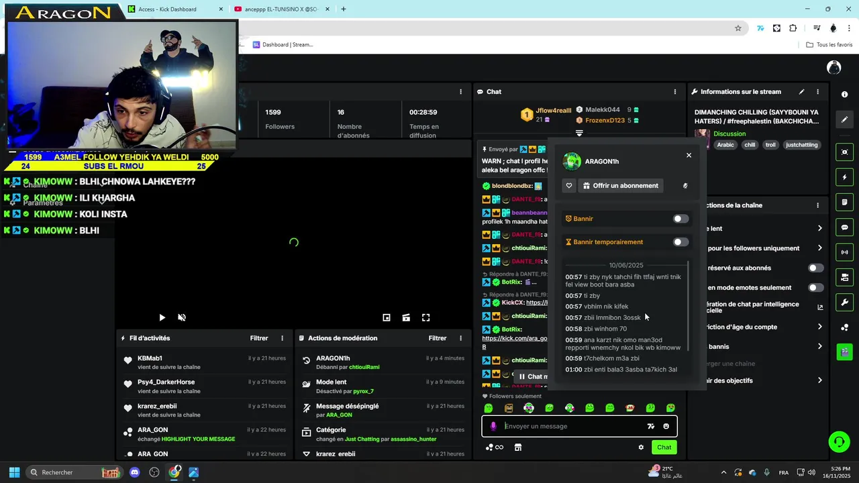
Task: Click the screen capture icon in right sidebar
Action: pyautogui.click(x=845, y=152)
